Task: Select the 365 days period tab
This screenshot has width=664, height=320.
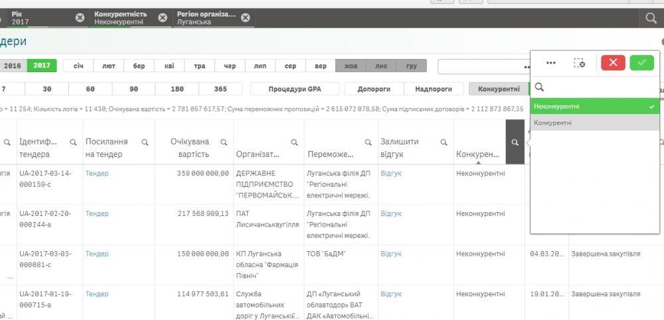Action: click(x=220, y=89)
